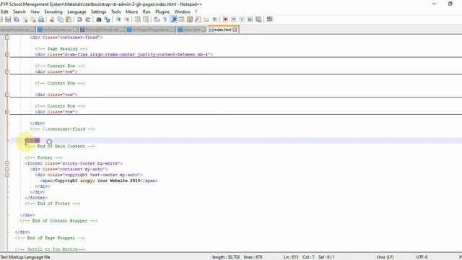Viewport: 462px width, 260px height.
Task: Open the Plugins menu
Action: [162, 12]
